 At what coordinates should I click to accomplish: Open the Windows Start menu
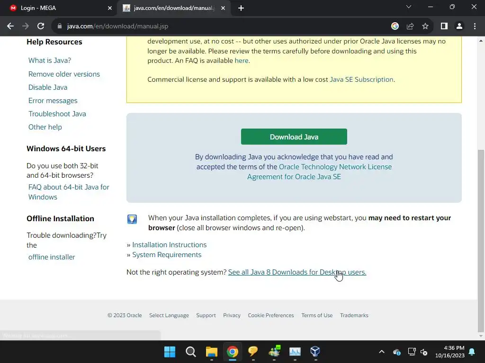[170, 352]
